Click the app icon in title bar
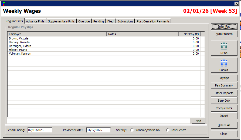Image resolution: width=241 pixels, height=140 pixels. (x=4, y=4)
